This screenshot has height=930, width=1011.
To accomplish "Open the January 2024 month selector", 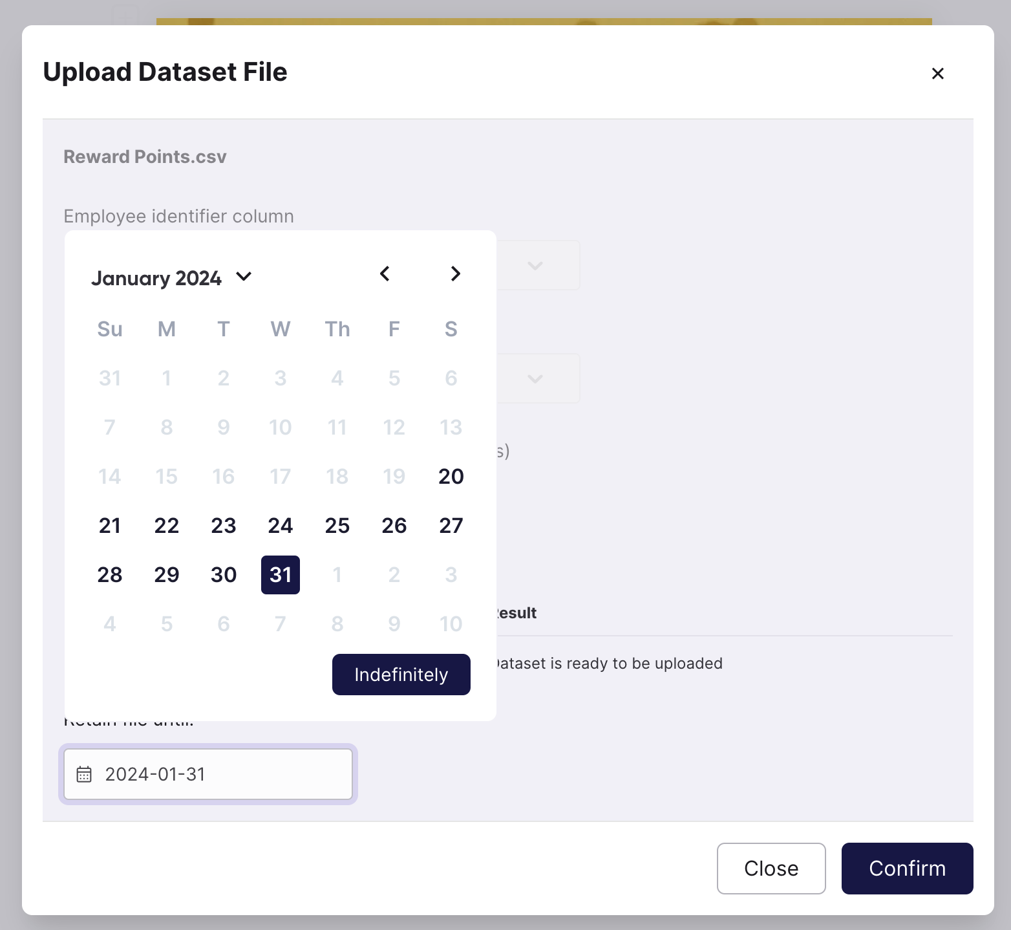I will [171, 277].
